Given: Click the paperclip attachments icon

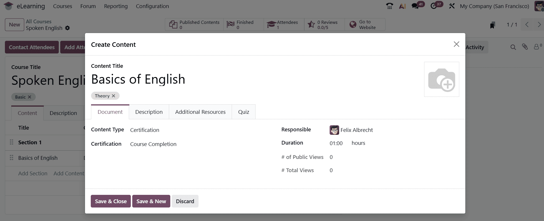Looking at the screenshot, I should pyautogui.click(x=525, y=47).
